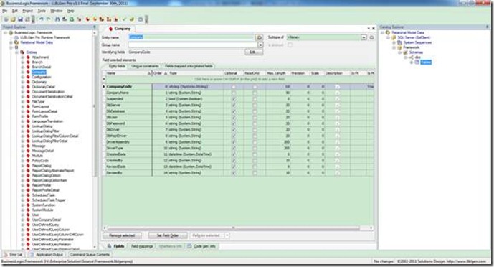494x267 pixels.
Task: Click the Undo arrow toolbar icon
Action: point(42,19)
